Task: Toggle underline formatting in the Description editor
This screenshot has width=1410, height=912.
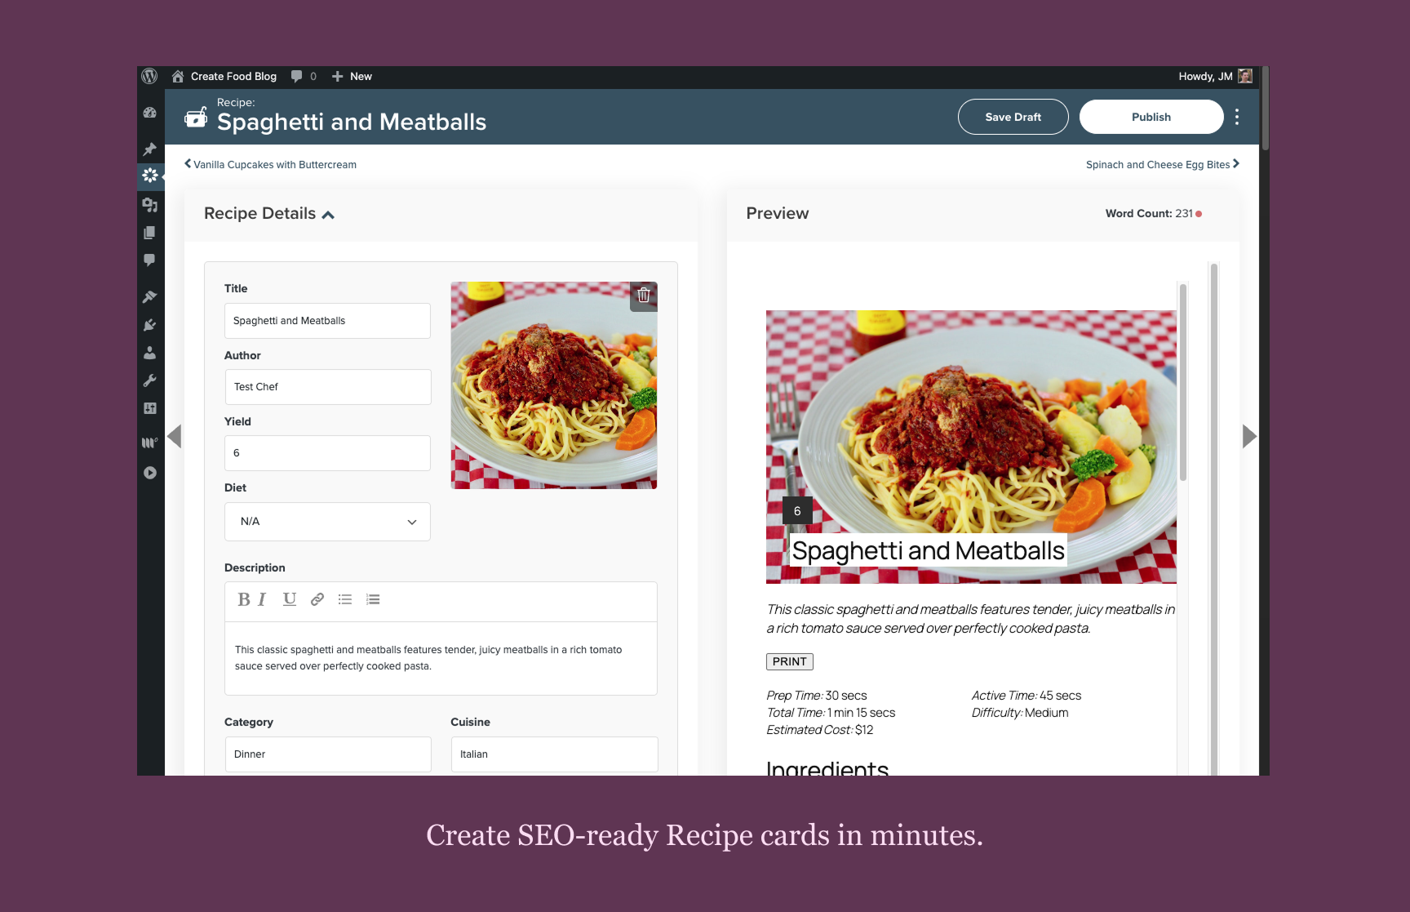Action: [x=289, y=598]
